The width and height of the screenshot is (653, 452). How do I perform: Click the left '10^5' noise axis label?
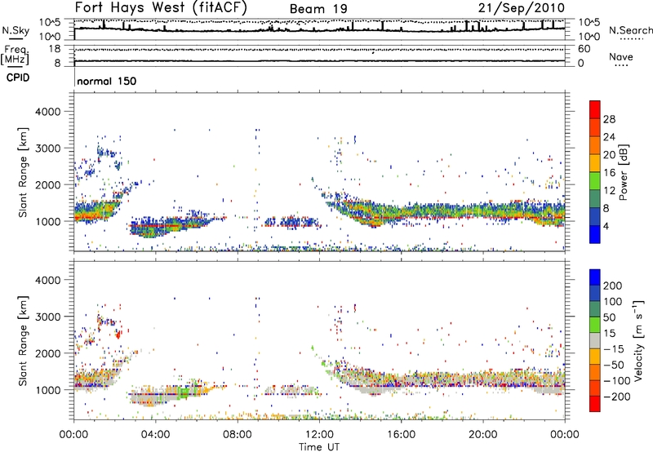click(50, 23)
